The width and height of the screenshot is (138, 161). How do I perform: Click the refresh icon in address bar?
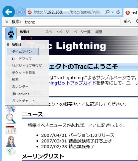(x=118, y=12)
